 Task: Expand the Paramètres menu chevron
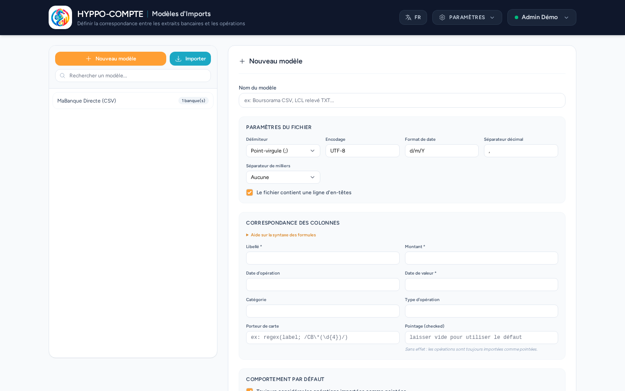492,17
